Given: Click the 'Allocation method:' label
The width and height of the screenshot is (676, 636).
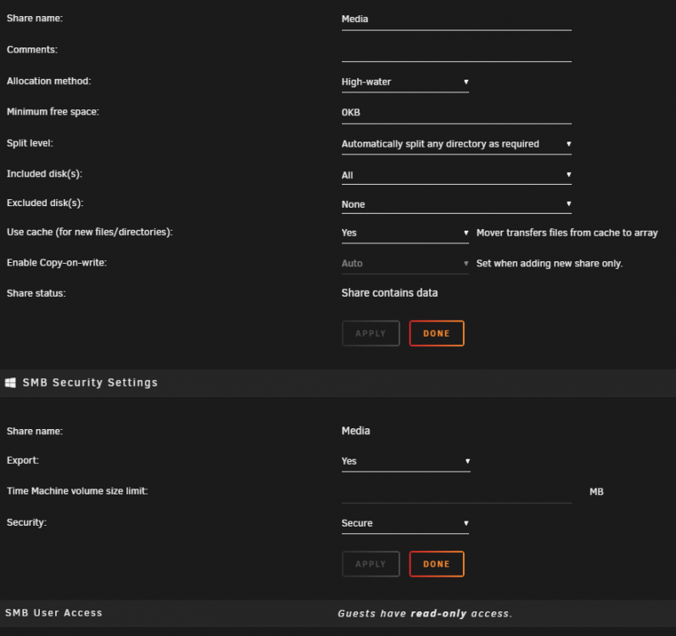Looking at the screenshot, I should coord(48,81).
